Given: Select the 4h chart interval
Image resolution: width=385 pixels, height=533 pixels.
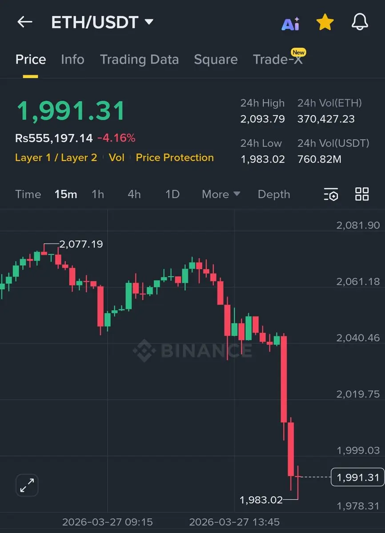Looking at the screenshot, I should 134,194.
